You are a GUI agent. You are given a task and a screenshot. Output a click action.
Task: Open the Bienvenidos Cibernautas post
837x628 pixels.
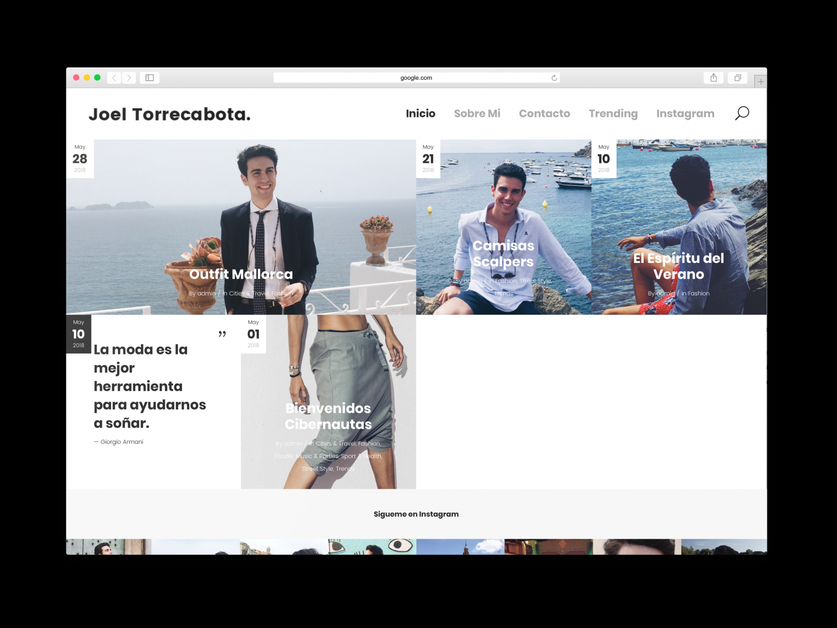(x=328, y=416)
